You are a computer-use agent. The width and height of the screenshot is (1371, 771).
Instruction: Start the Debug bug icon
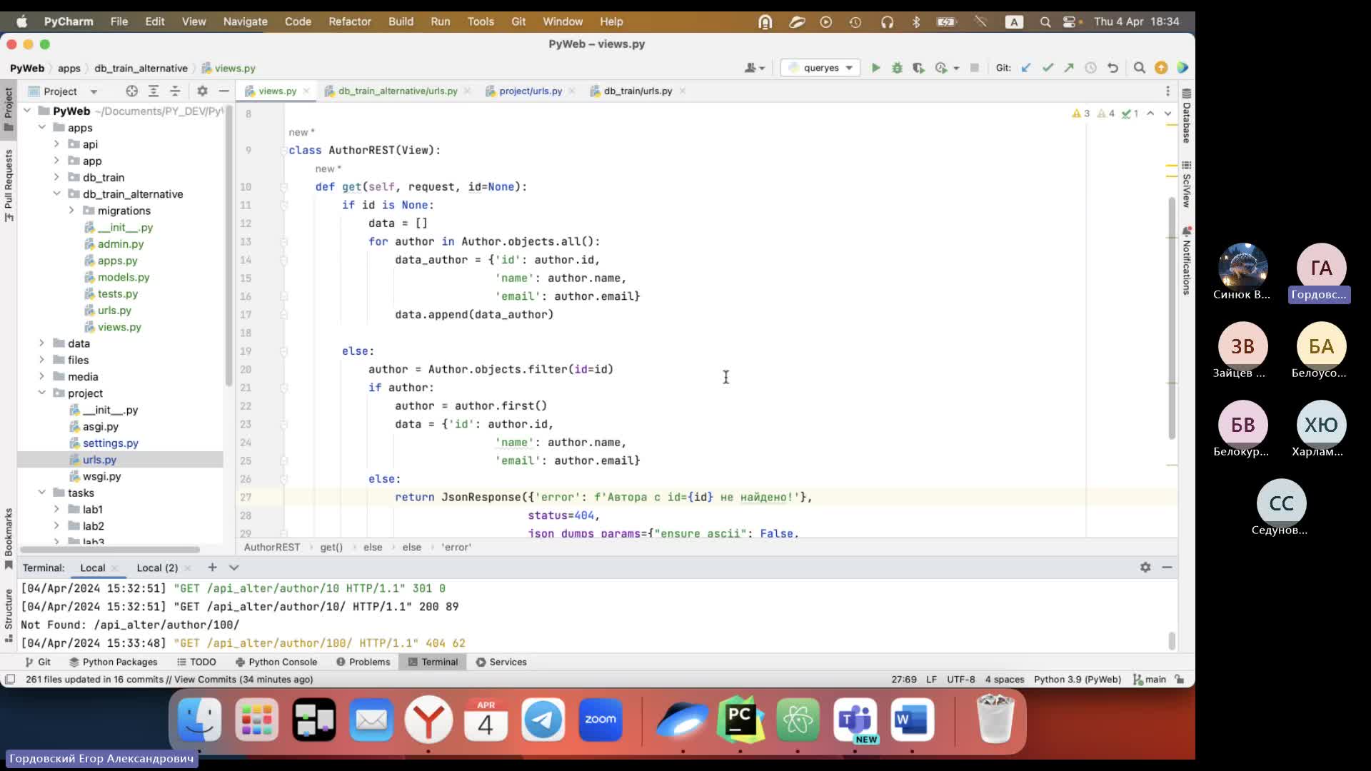[x=897, y=68]
